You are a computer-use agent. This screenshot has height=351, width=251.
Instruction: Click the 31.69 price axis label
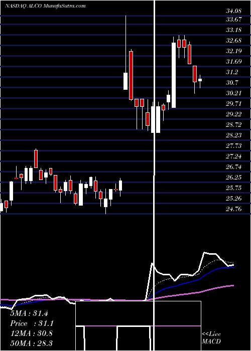click(233, 62)
